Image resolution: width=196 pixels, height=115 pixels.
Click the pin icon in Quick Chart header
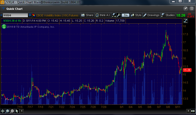pyautogui.click(x=186, y=9)
